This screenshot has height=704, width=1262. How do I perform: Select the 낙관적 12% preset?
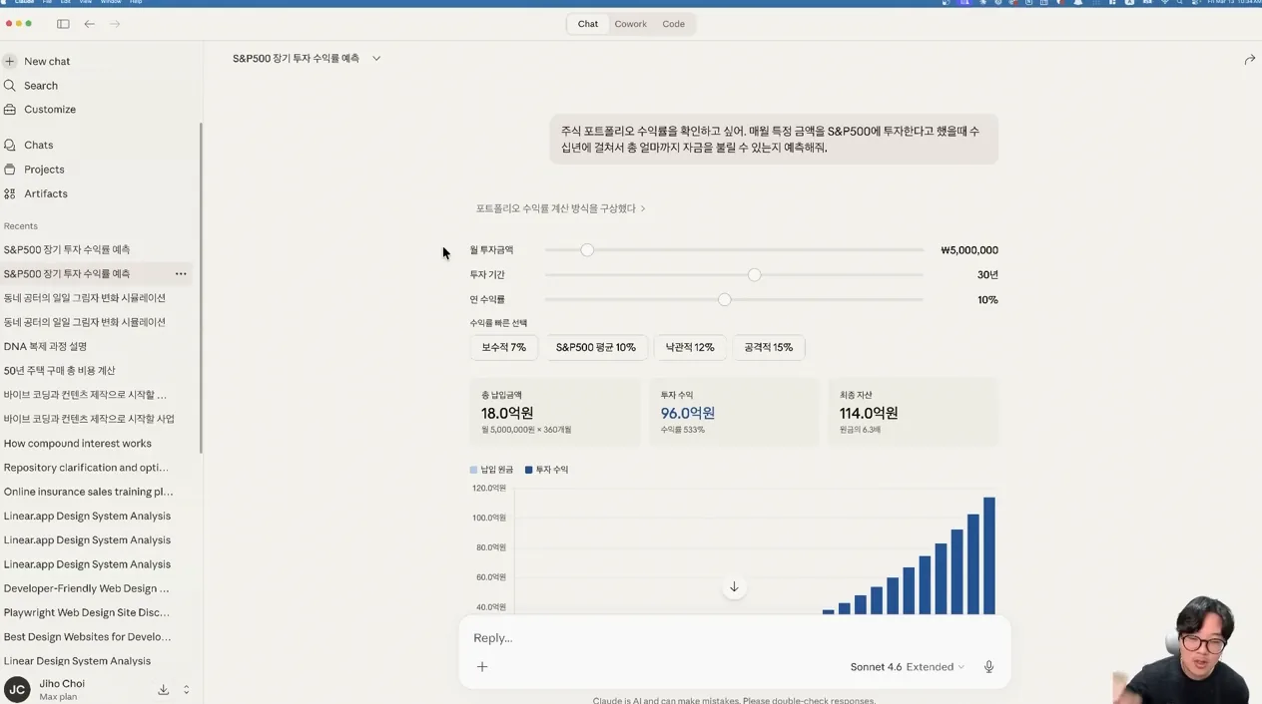[x=690, y=347]
